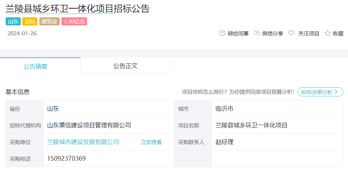Click the 招标代理机构 row label
The image size is (348, 169).
[x=25, y=126]
